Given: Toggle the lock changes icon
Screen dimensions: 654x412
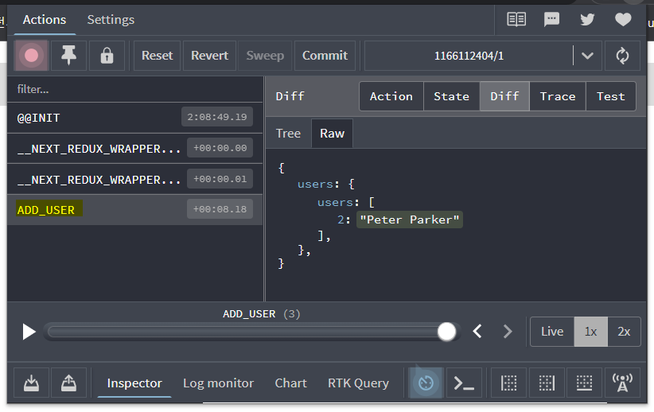Looking at the screenshot, I should click(x=107, y=56).
